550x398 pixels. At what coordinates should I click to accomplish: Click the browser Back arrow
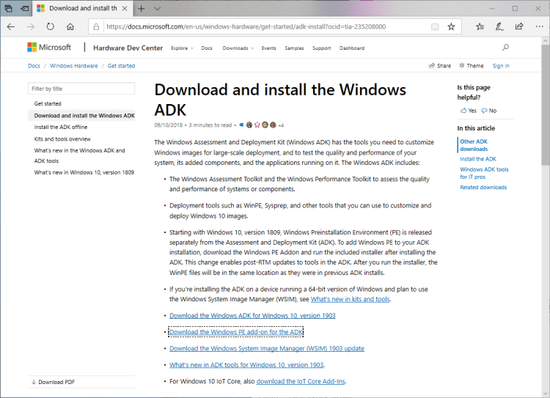click(x=11, y=26)
